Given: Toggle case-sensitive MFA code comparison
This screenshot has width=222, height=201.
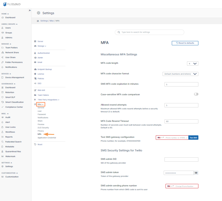Looking at the screenshot, I should pos(196,94).
